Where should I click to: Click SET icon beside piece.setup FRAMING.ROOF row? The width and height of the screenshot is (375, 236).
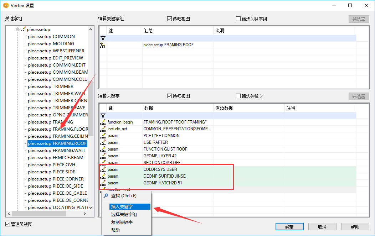[x=103, y=45]
